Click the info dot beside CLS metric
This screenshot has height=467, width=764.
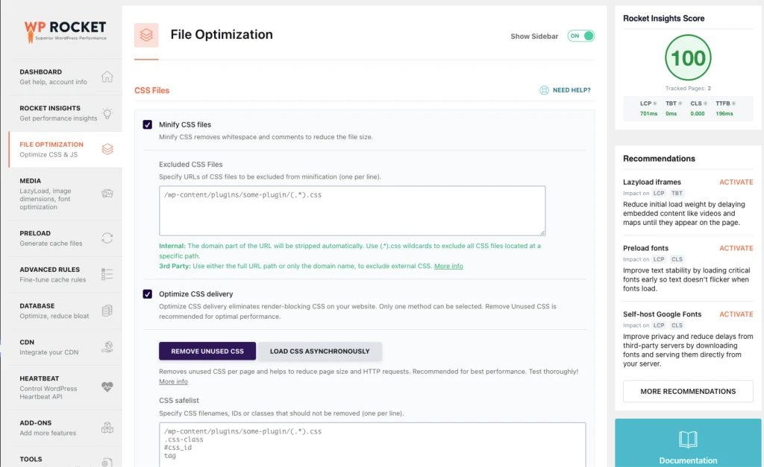(x=705, y=104)
